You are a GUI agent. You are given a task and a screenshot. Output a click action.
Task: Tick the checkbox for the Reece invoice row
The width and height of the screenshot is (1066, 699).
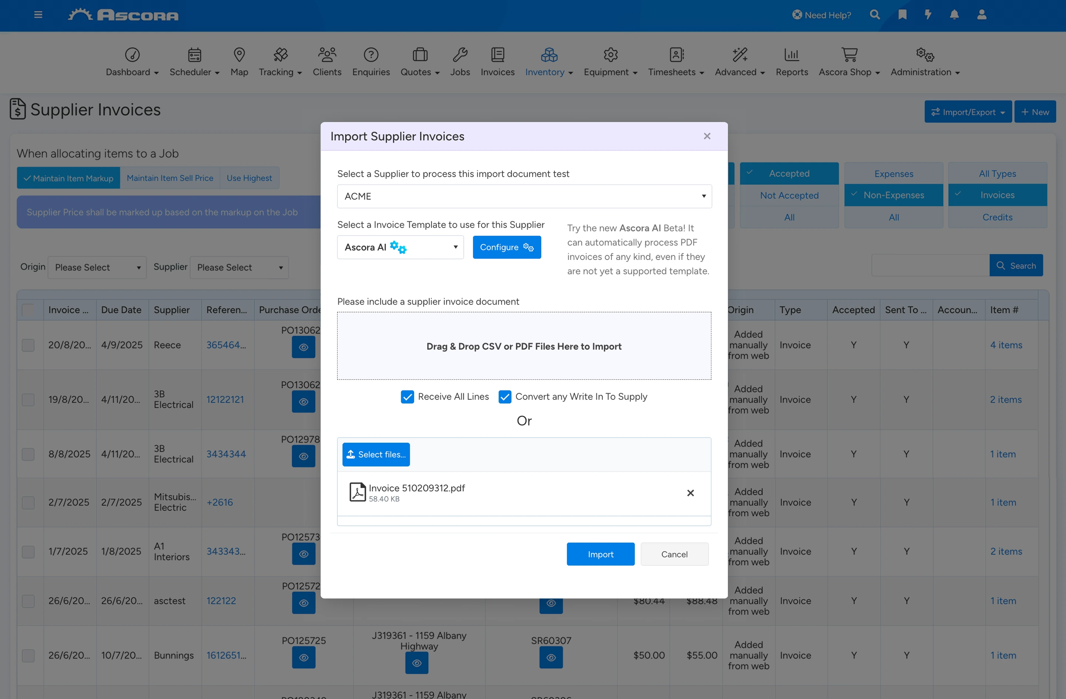point(28,345)
